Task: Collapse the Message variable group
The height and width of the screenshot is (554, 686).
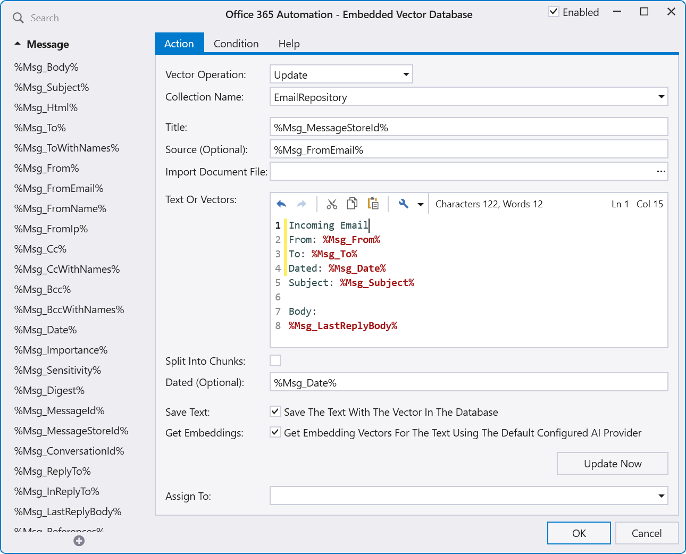Action: point(18,44)
